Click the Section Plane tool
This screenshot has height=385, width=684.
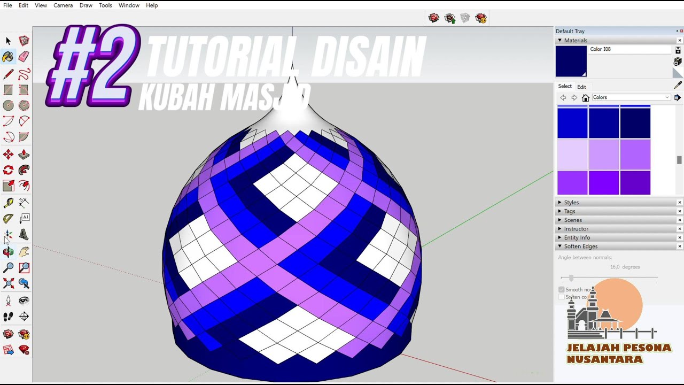24,317
